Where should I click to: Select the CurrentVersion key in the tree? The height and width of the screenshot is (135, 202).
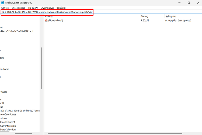(8, 126)
